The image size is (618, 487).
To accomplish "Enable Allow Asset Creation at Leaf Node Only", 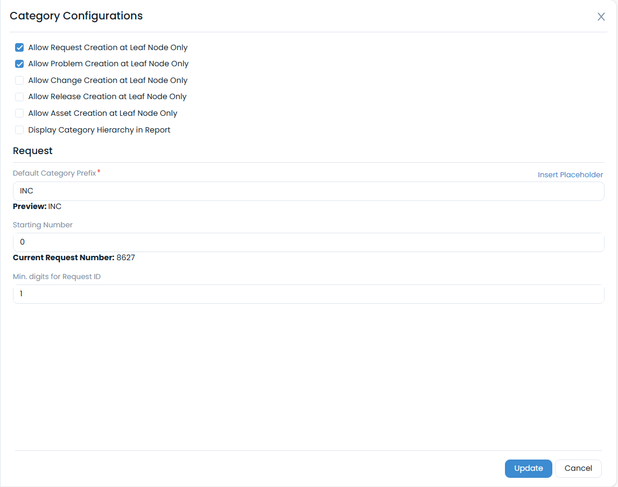I will (x=19, y=113).
